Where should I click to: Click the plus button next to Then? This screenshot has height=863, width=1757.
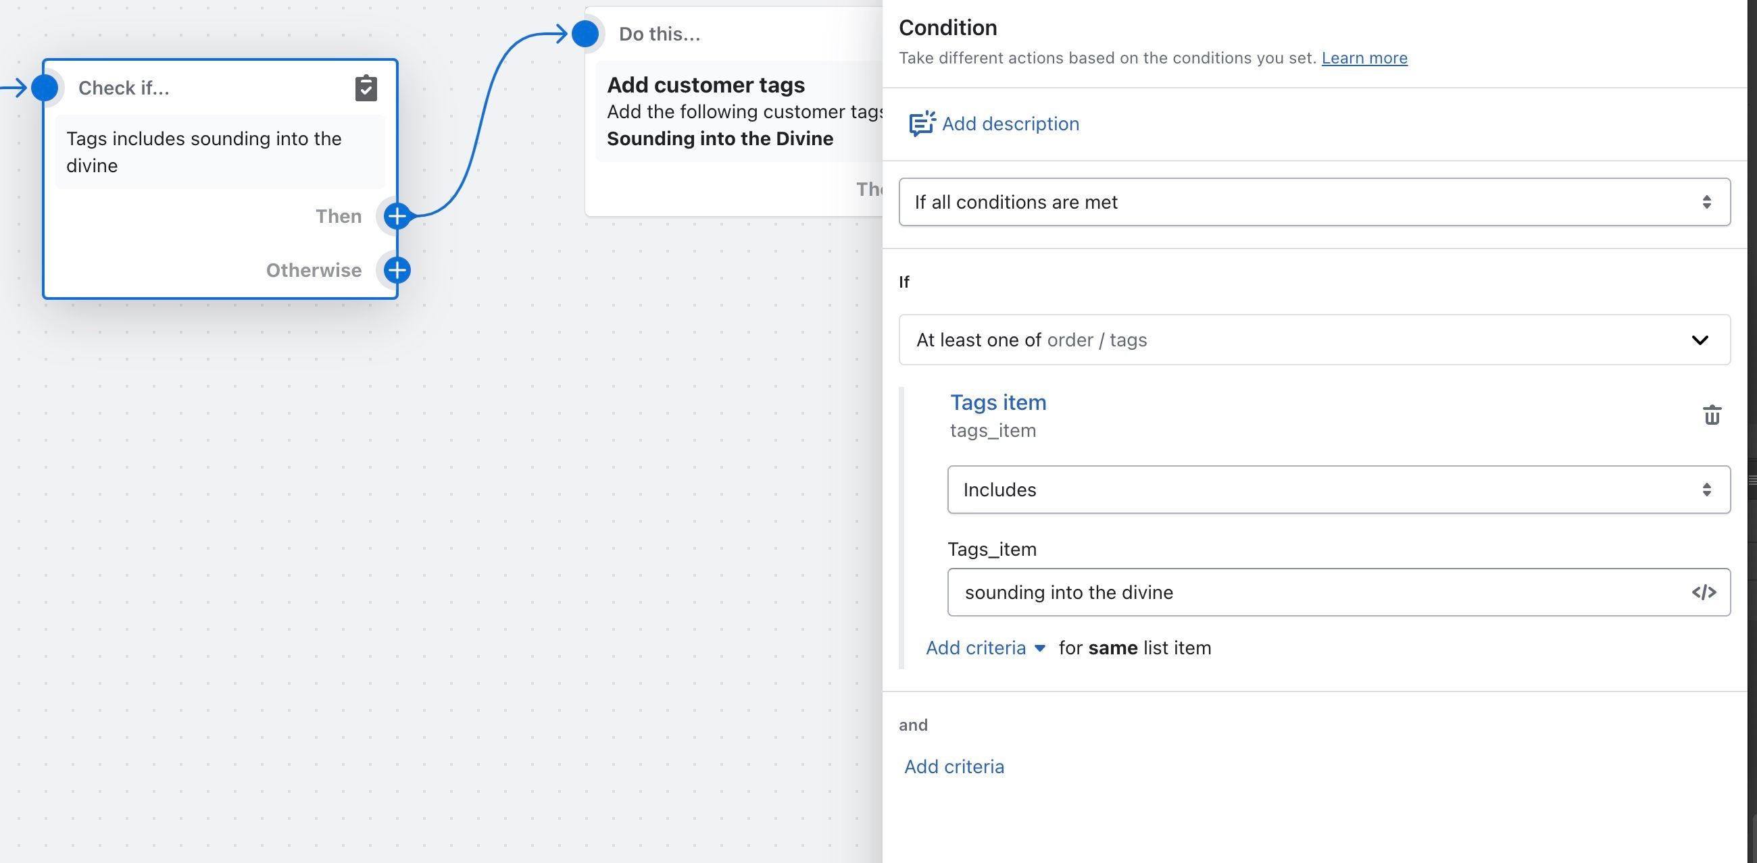pyautogui.click(x=397, y=216)
